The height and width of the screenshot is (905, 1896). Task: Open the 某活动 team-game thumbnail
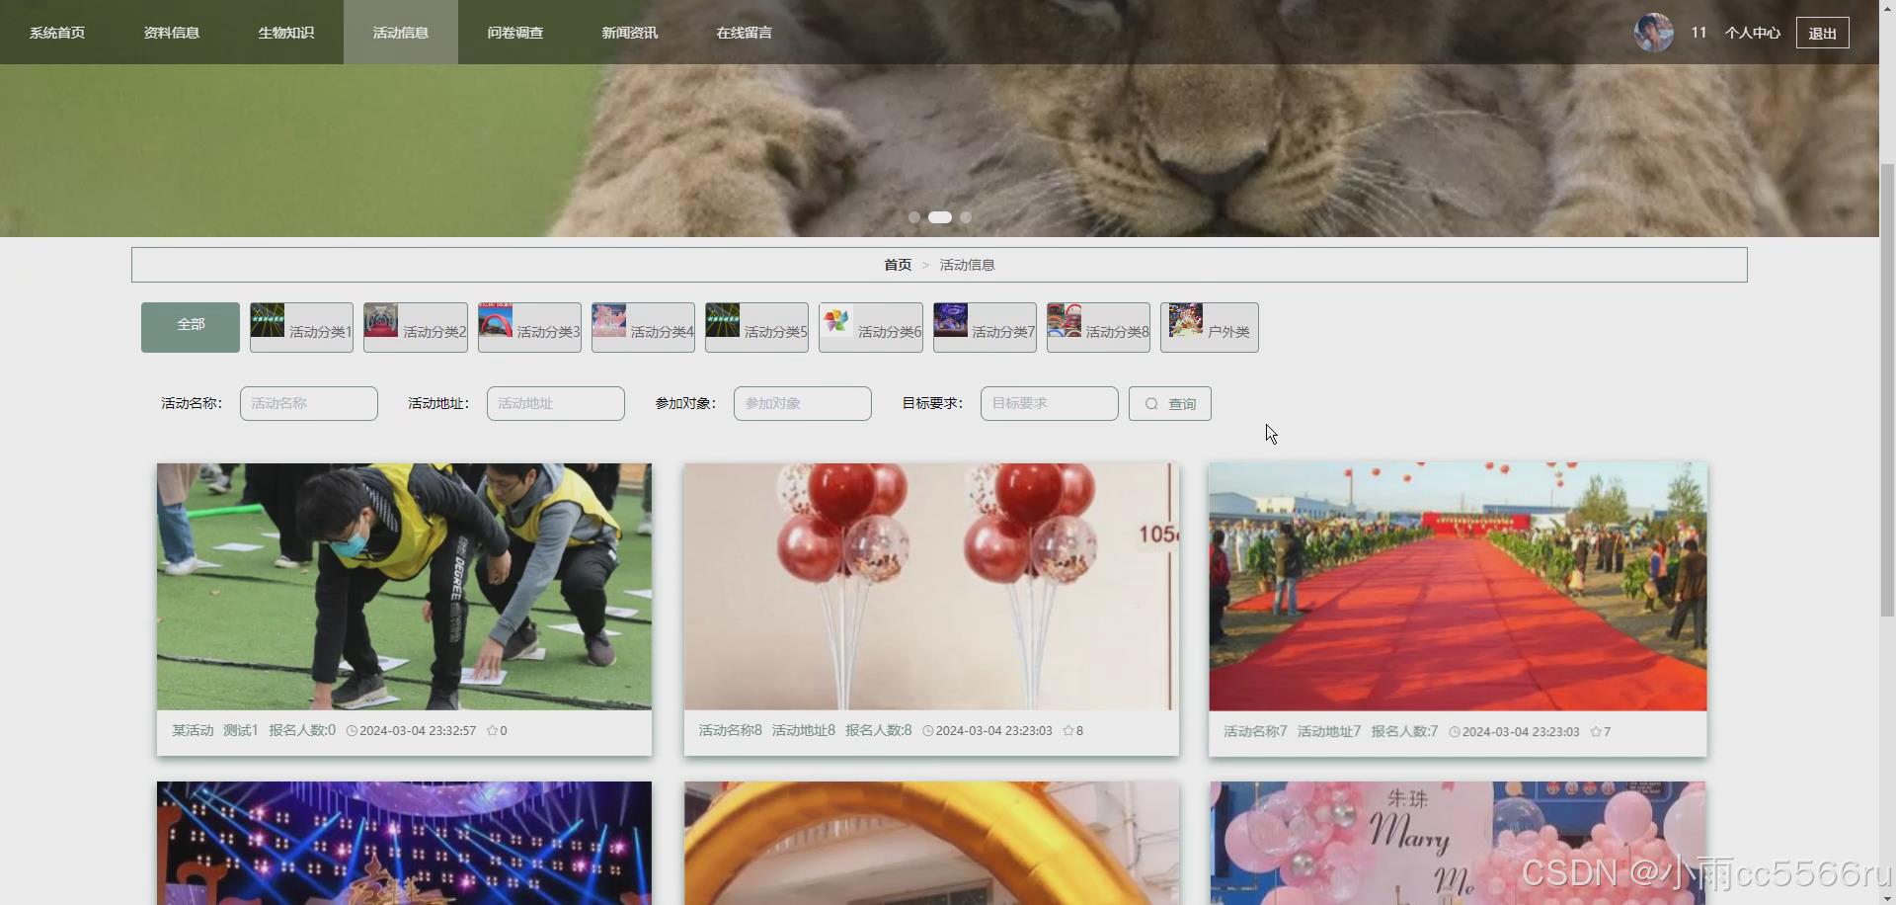point(404,587)
